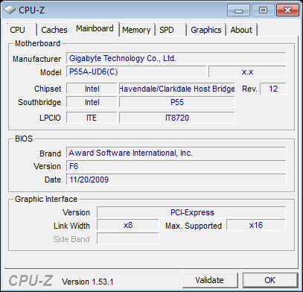Open the Caches tab
The image size is (303, 292).
pos(54,30)
